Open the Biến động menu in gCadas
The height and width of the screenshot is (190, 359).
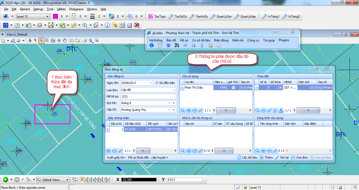click(221, 40)
